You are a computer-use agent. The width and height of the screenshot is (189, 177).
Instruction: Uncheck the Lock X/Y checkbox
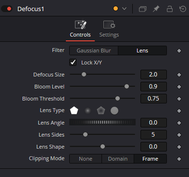click(x=73, y=63)
